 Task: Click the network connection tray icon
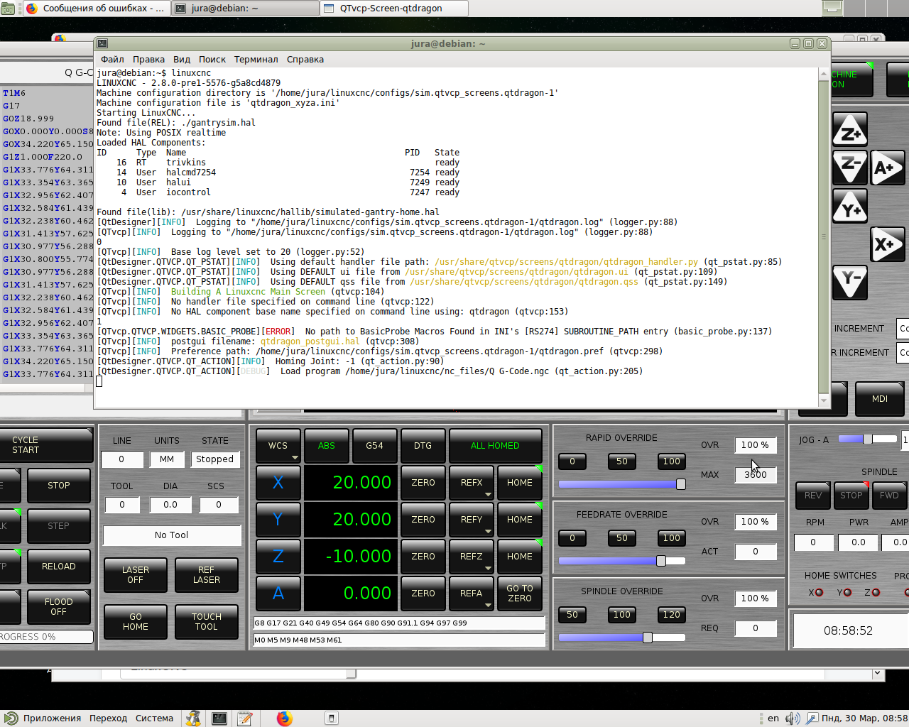point(812,718)
